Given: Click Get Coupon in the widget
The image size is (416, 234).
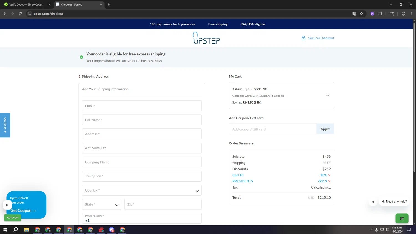Looking at the screenshot, I should click(x=23, y=210).
